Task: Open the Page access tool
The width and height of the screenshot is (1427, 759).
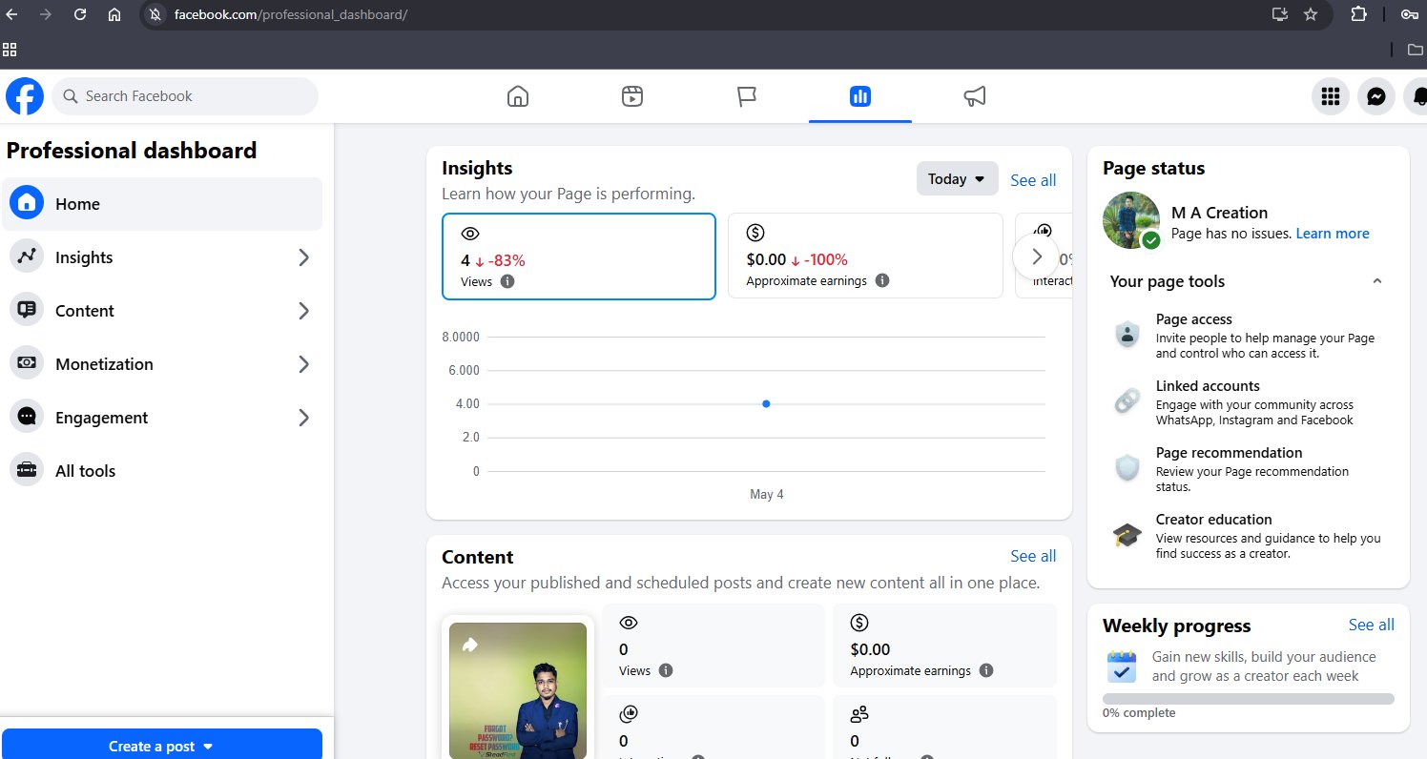Action: [1250, 335]
